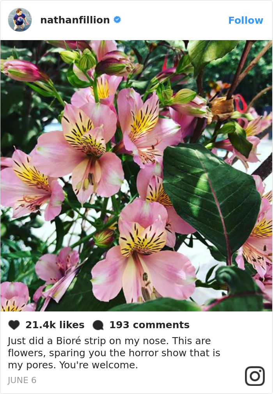View the 193 comments link
The image size is (273, 394).
pos(149,325)
